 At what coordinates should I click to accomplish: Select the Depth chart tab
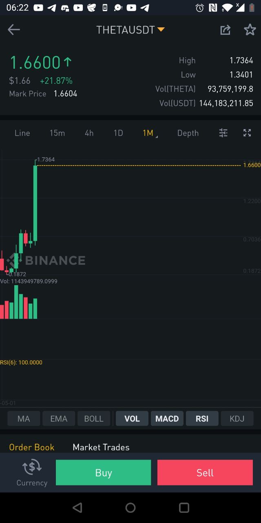(x=188, y=133)
